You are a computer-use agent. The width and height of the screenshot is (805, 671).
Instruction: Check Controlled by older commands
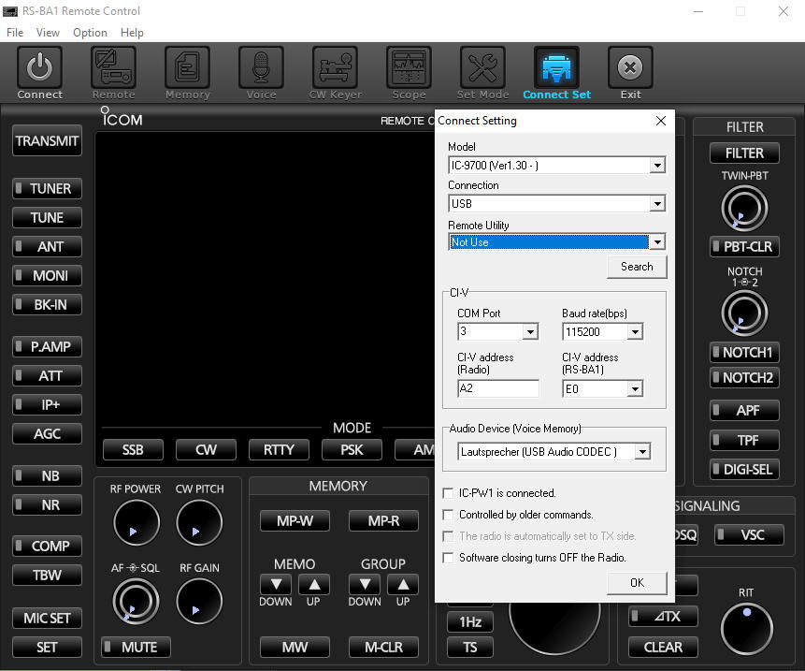point(448,515)
